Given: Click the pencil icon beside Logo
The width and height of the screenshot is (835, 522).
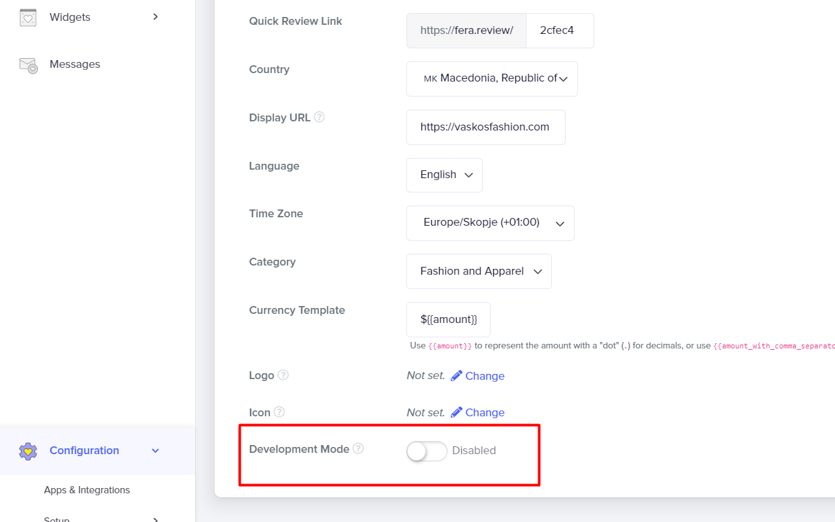Looking at the screenshot, I should [457, 376].
